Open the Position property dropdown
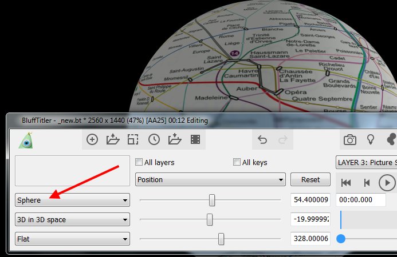 coord(210,179)
